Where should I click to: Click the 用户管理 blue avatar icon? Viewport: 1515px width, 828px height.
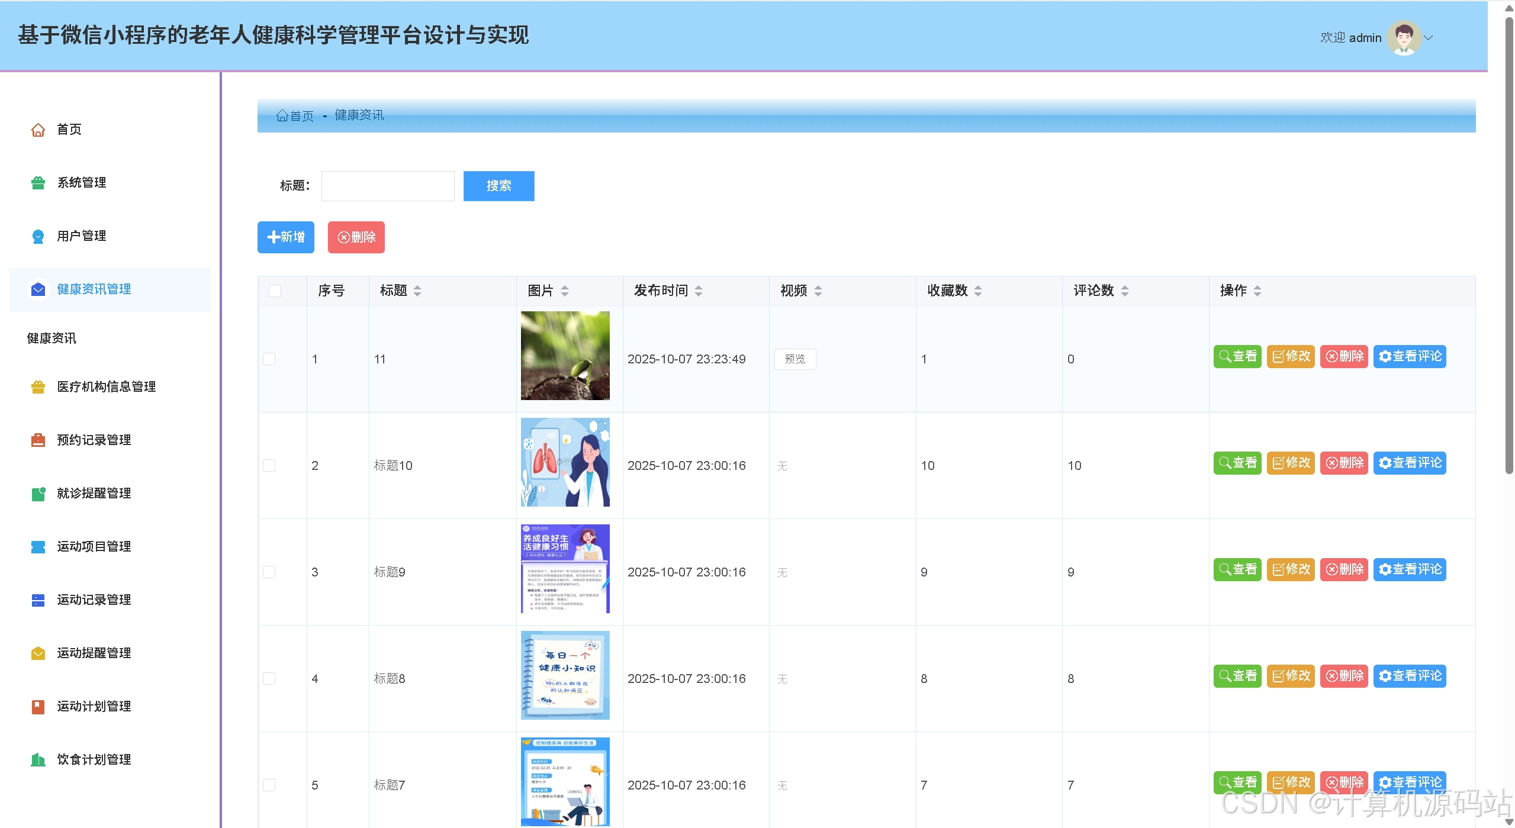[38, 236]
